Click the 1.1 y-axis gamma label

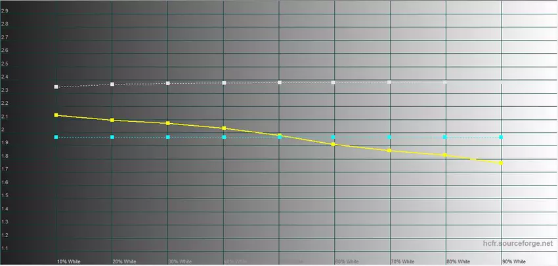5,249
